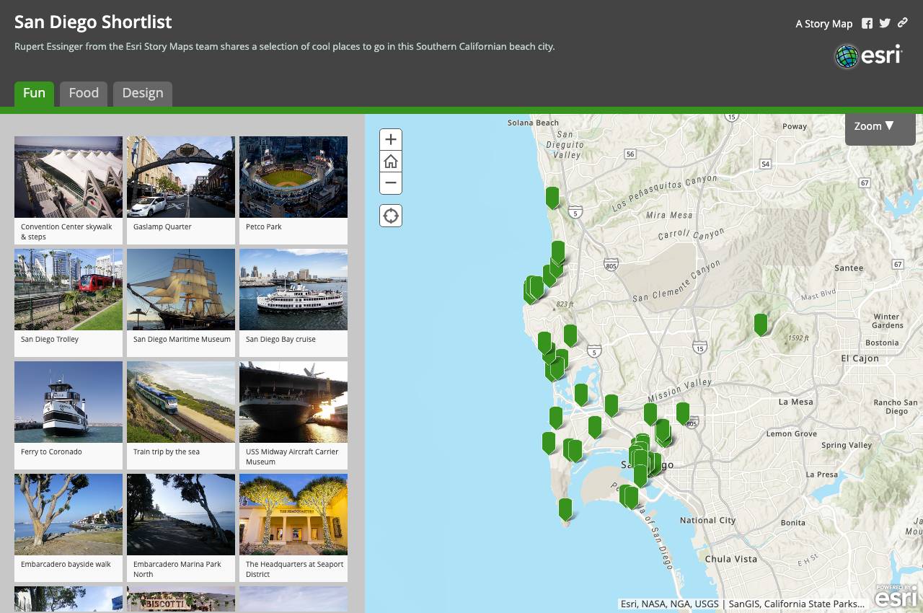Screen dimensions: 923x613
Task: Find my location on the map
Action: pos(391,216)
